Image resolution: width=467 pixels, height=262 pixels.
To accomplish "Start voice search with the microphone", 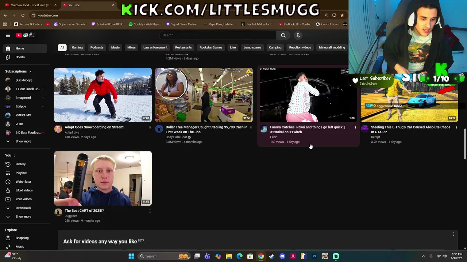I will click(x=298, y=35).
